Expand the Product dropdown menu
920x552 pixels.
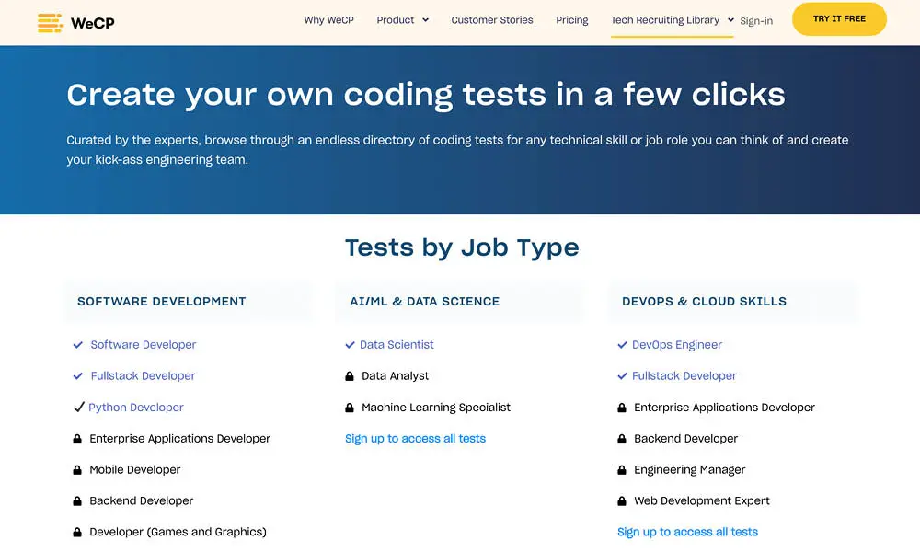tap(402, 18)
